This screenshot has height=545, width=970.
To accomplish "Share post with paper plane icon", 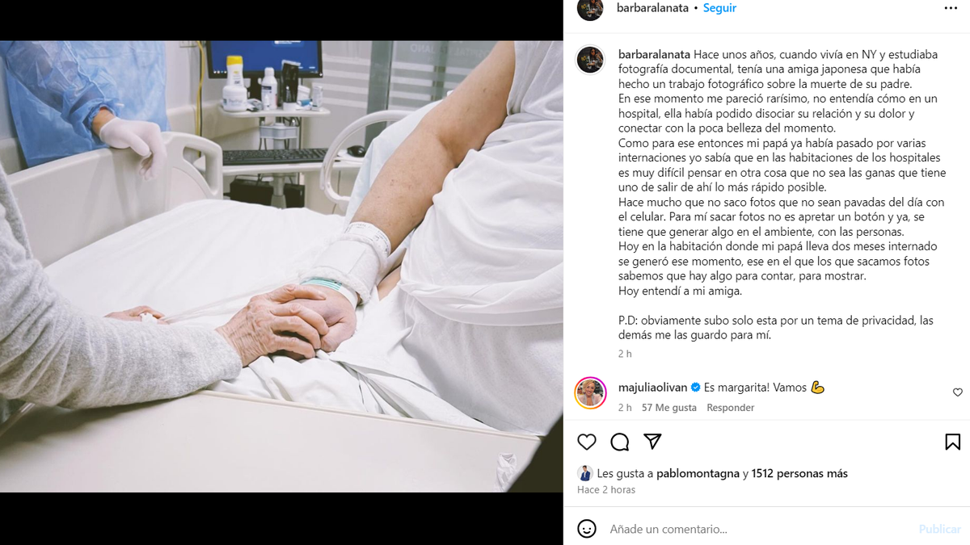I will tap(653, 442).
